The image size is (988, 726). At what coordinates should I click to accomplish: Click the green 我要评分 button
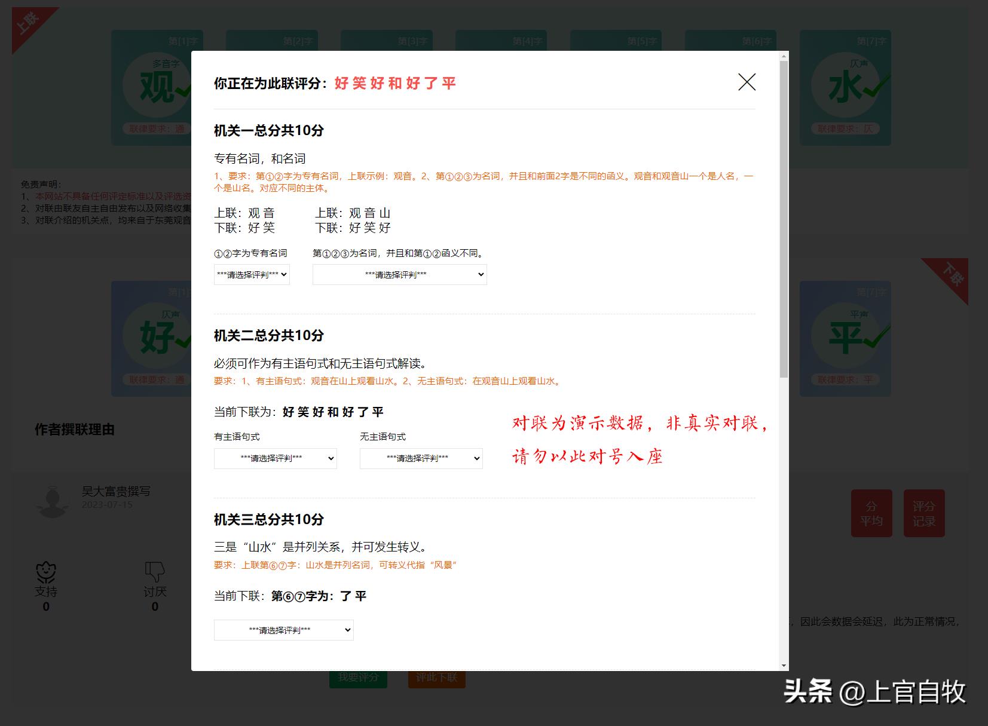[x=358, y=678]
